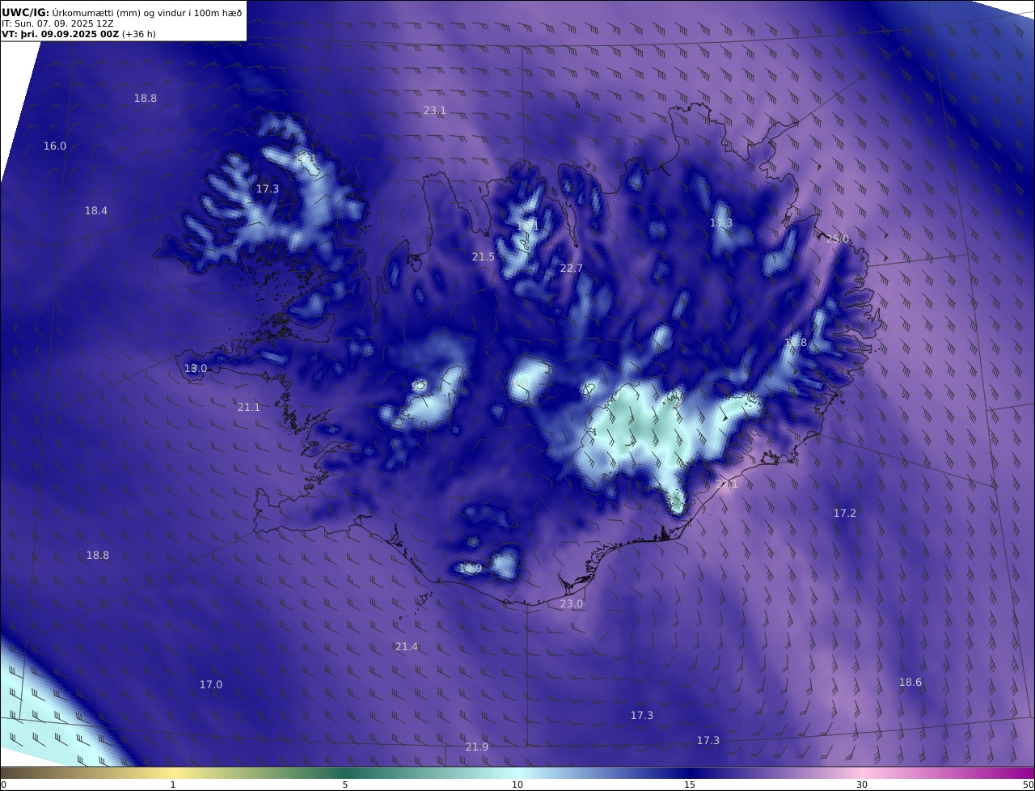
Task: Click the 11.3 value label on the map
Action: [x=721, y=223]
